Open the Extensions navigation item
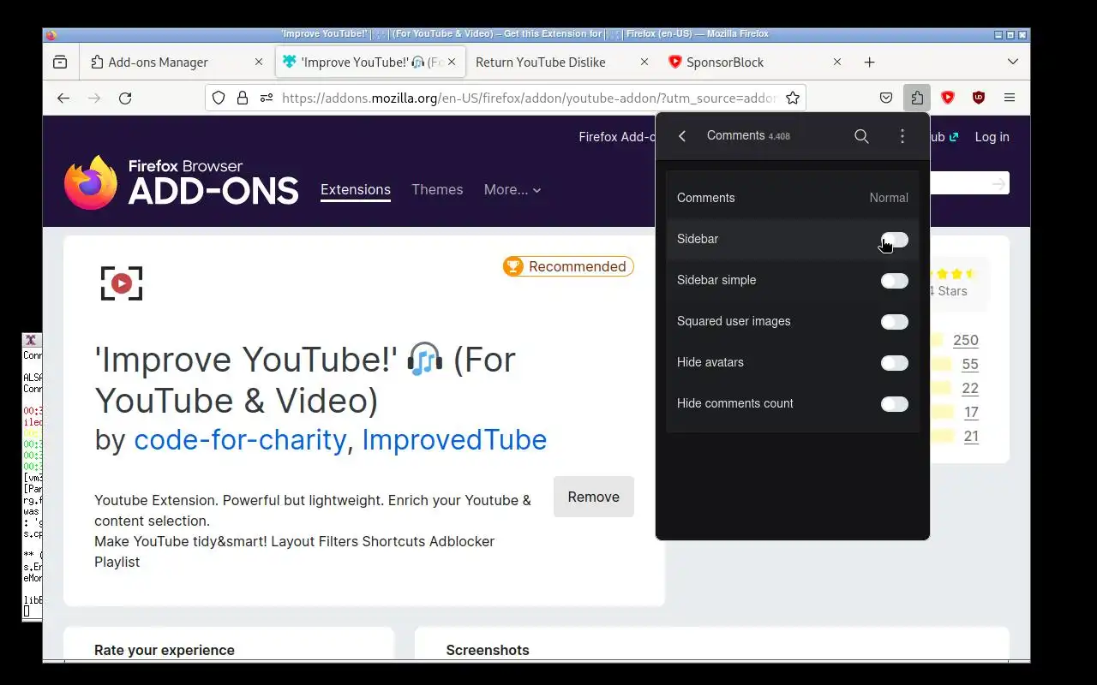 coord(356,189)
